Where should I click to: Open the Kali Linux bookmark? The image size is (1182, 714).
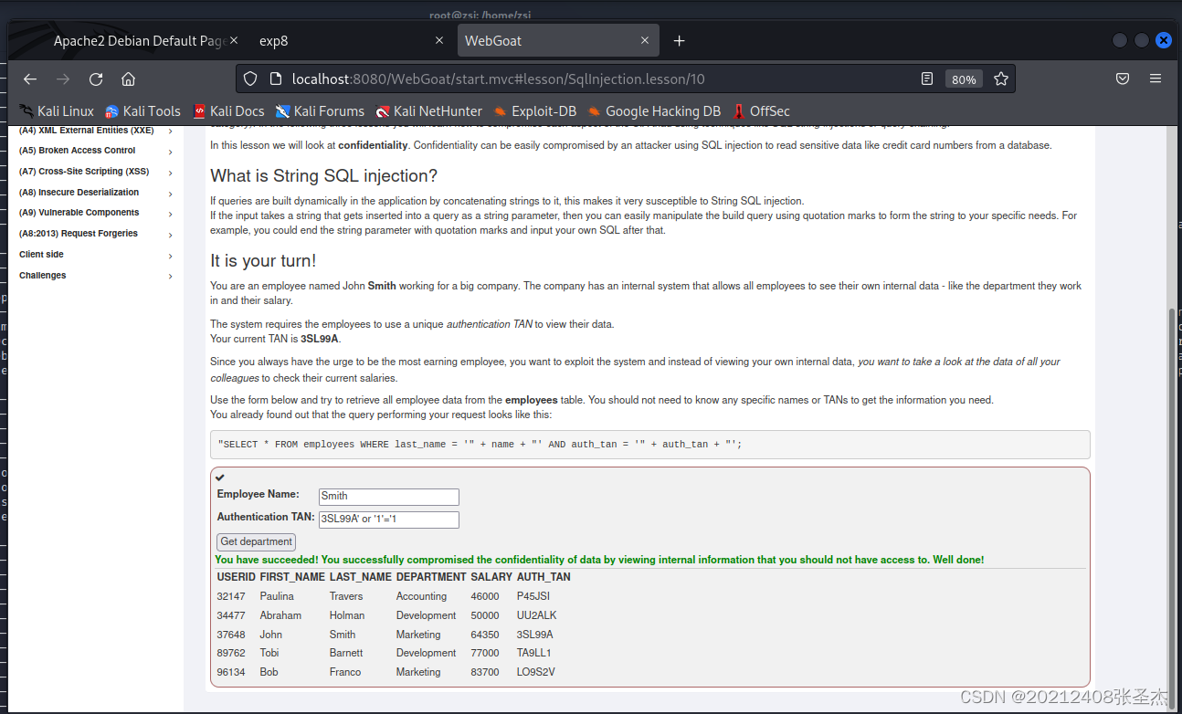pos(56,111)
